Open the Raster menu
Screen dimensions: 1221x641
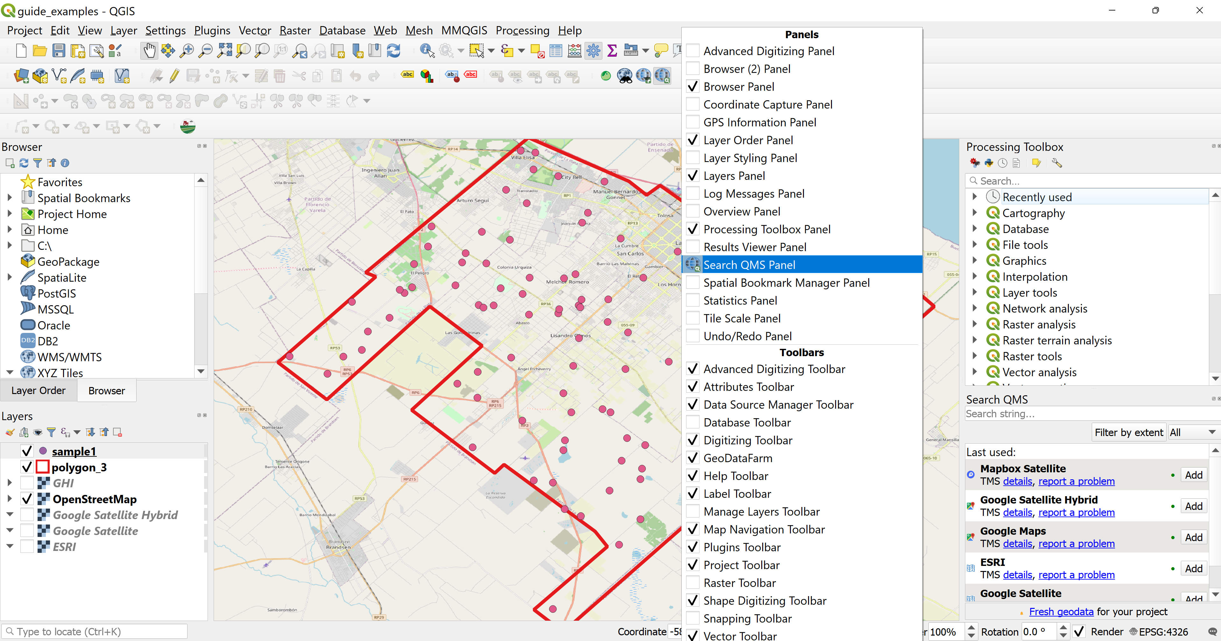click(295, 30)
